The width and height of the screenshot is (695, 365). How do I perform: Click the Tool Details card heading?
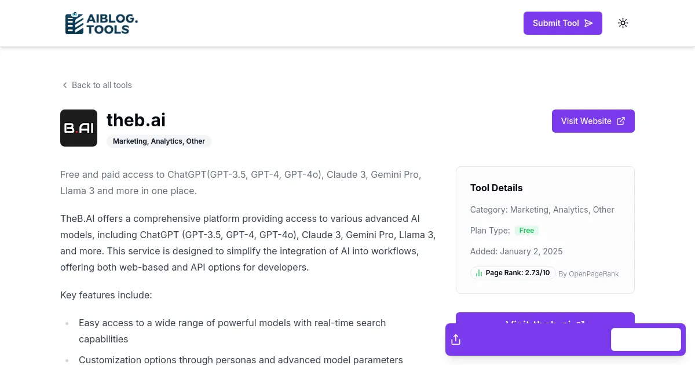[496, 188]
